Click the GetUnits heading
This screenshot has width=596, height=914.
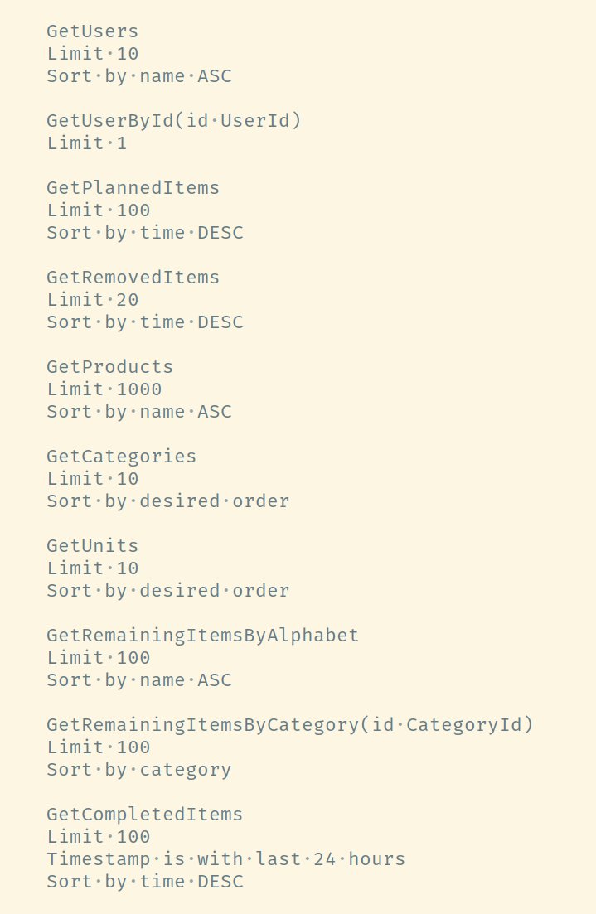coord(92,545)
